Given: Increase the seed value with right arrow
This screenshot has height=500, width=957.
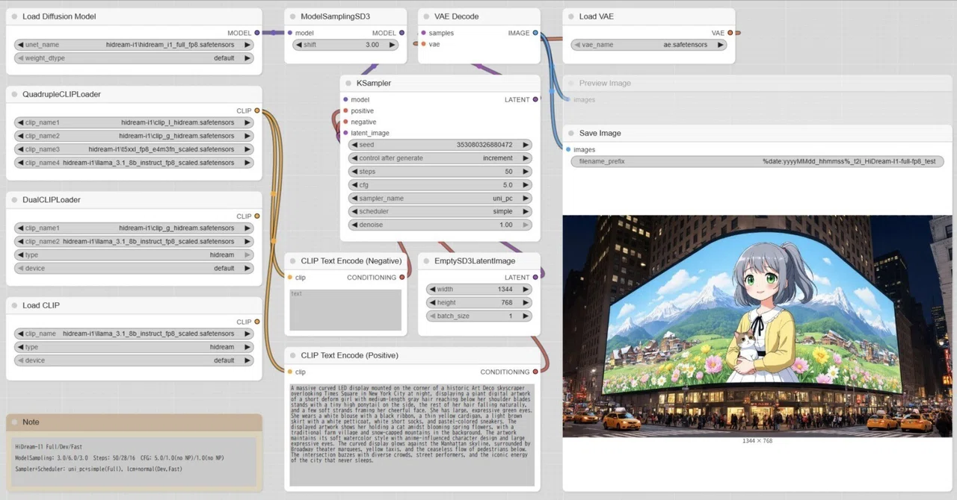Looking at the screenshot, I should pyautogui.click(x=526, y=145).
